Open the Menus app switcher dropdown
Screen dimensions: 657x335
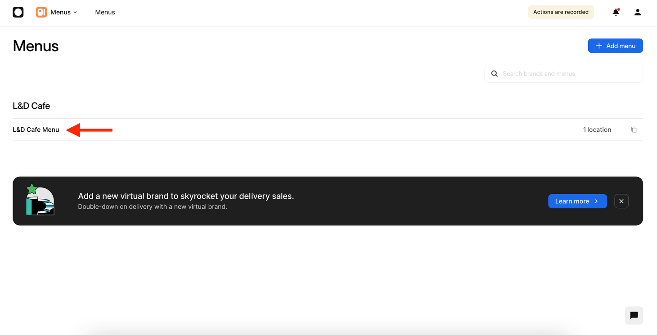coord(64,12)
